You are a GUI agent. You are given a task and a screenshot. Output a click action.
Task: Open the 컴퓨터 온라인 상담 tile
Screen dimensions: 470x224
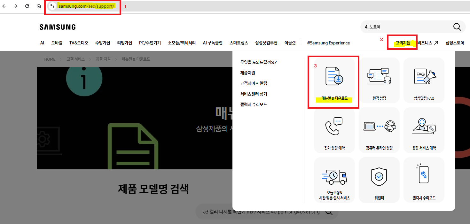[x=379, y=130]
